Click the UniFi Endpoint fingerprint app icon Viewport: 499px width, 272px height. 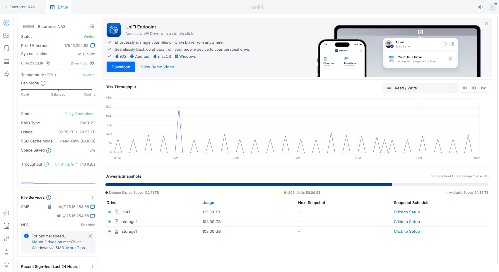pyautogui.click(x=114, y=30)
